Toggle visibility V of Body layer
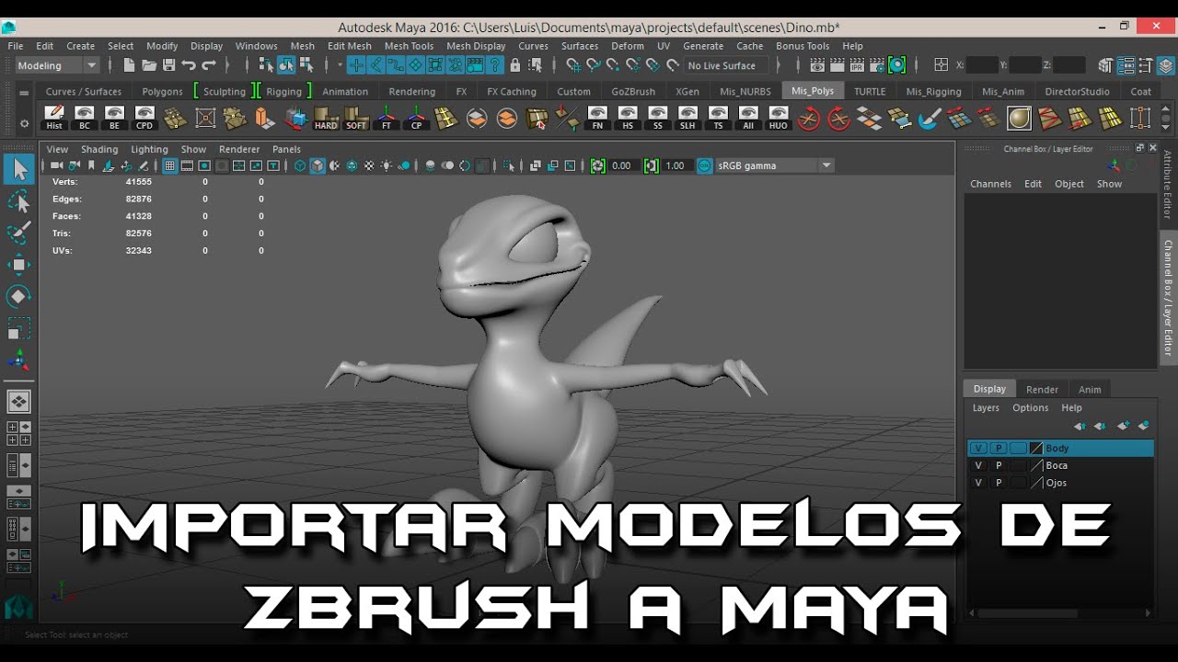Viewport: 1178px width, 662px height. [x=978, y=449]
